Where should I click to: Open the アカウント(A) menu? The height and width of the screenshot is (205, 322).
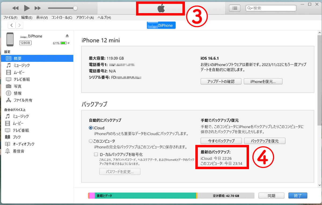(x=85, y=18)
